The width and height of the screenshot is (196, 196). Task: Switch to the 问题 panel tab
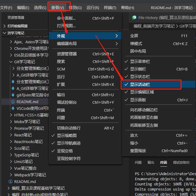(138, 162)
